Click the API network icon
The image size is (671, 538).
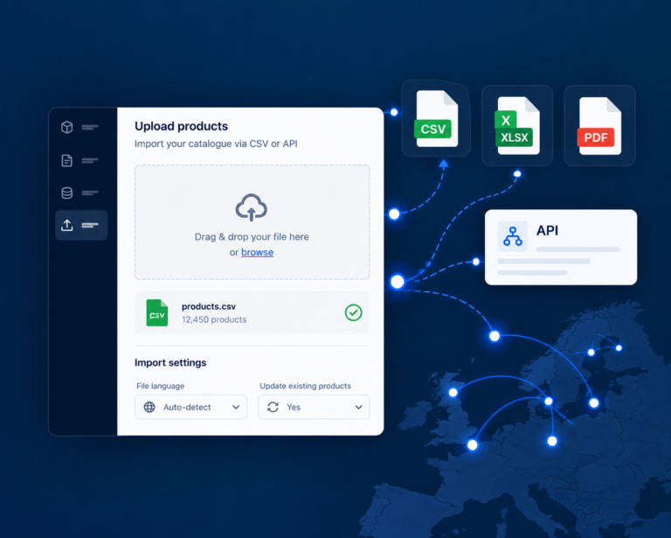point(513,236)
